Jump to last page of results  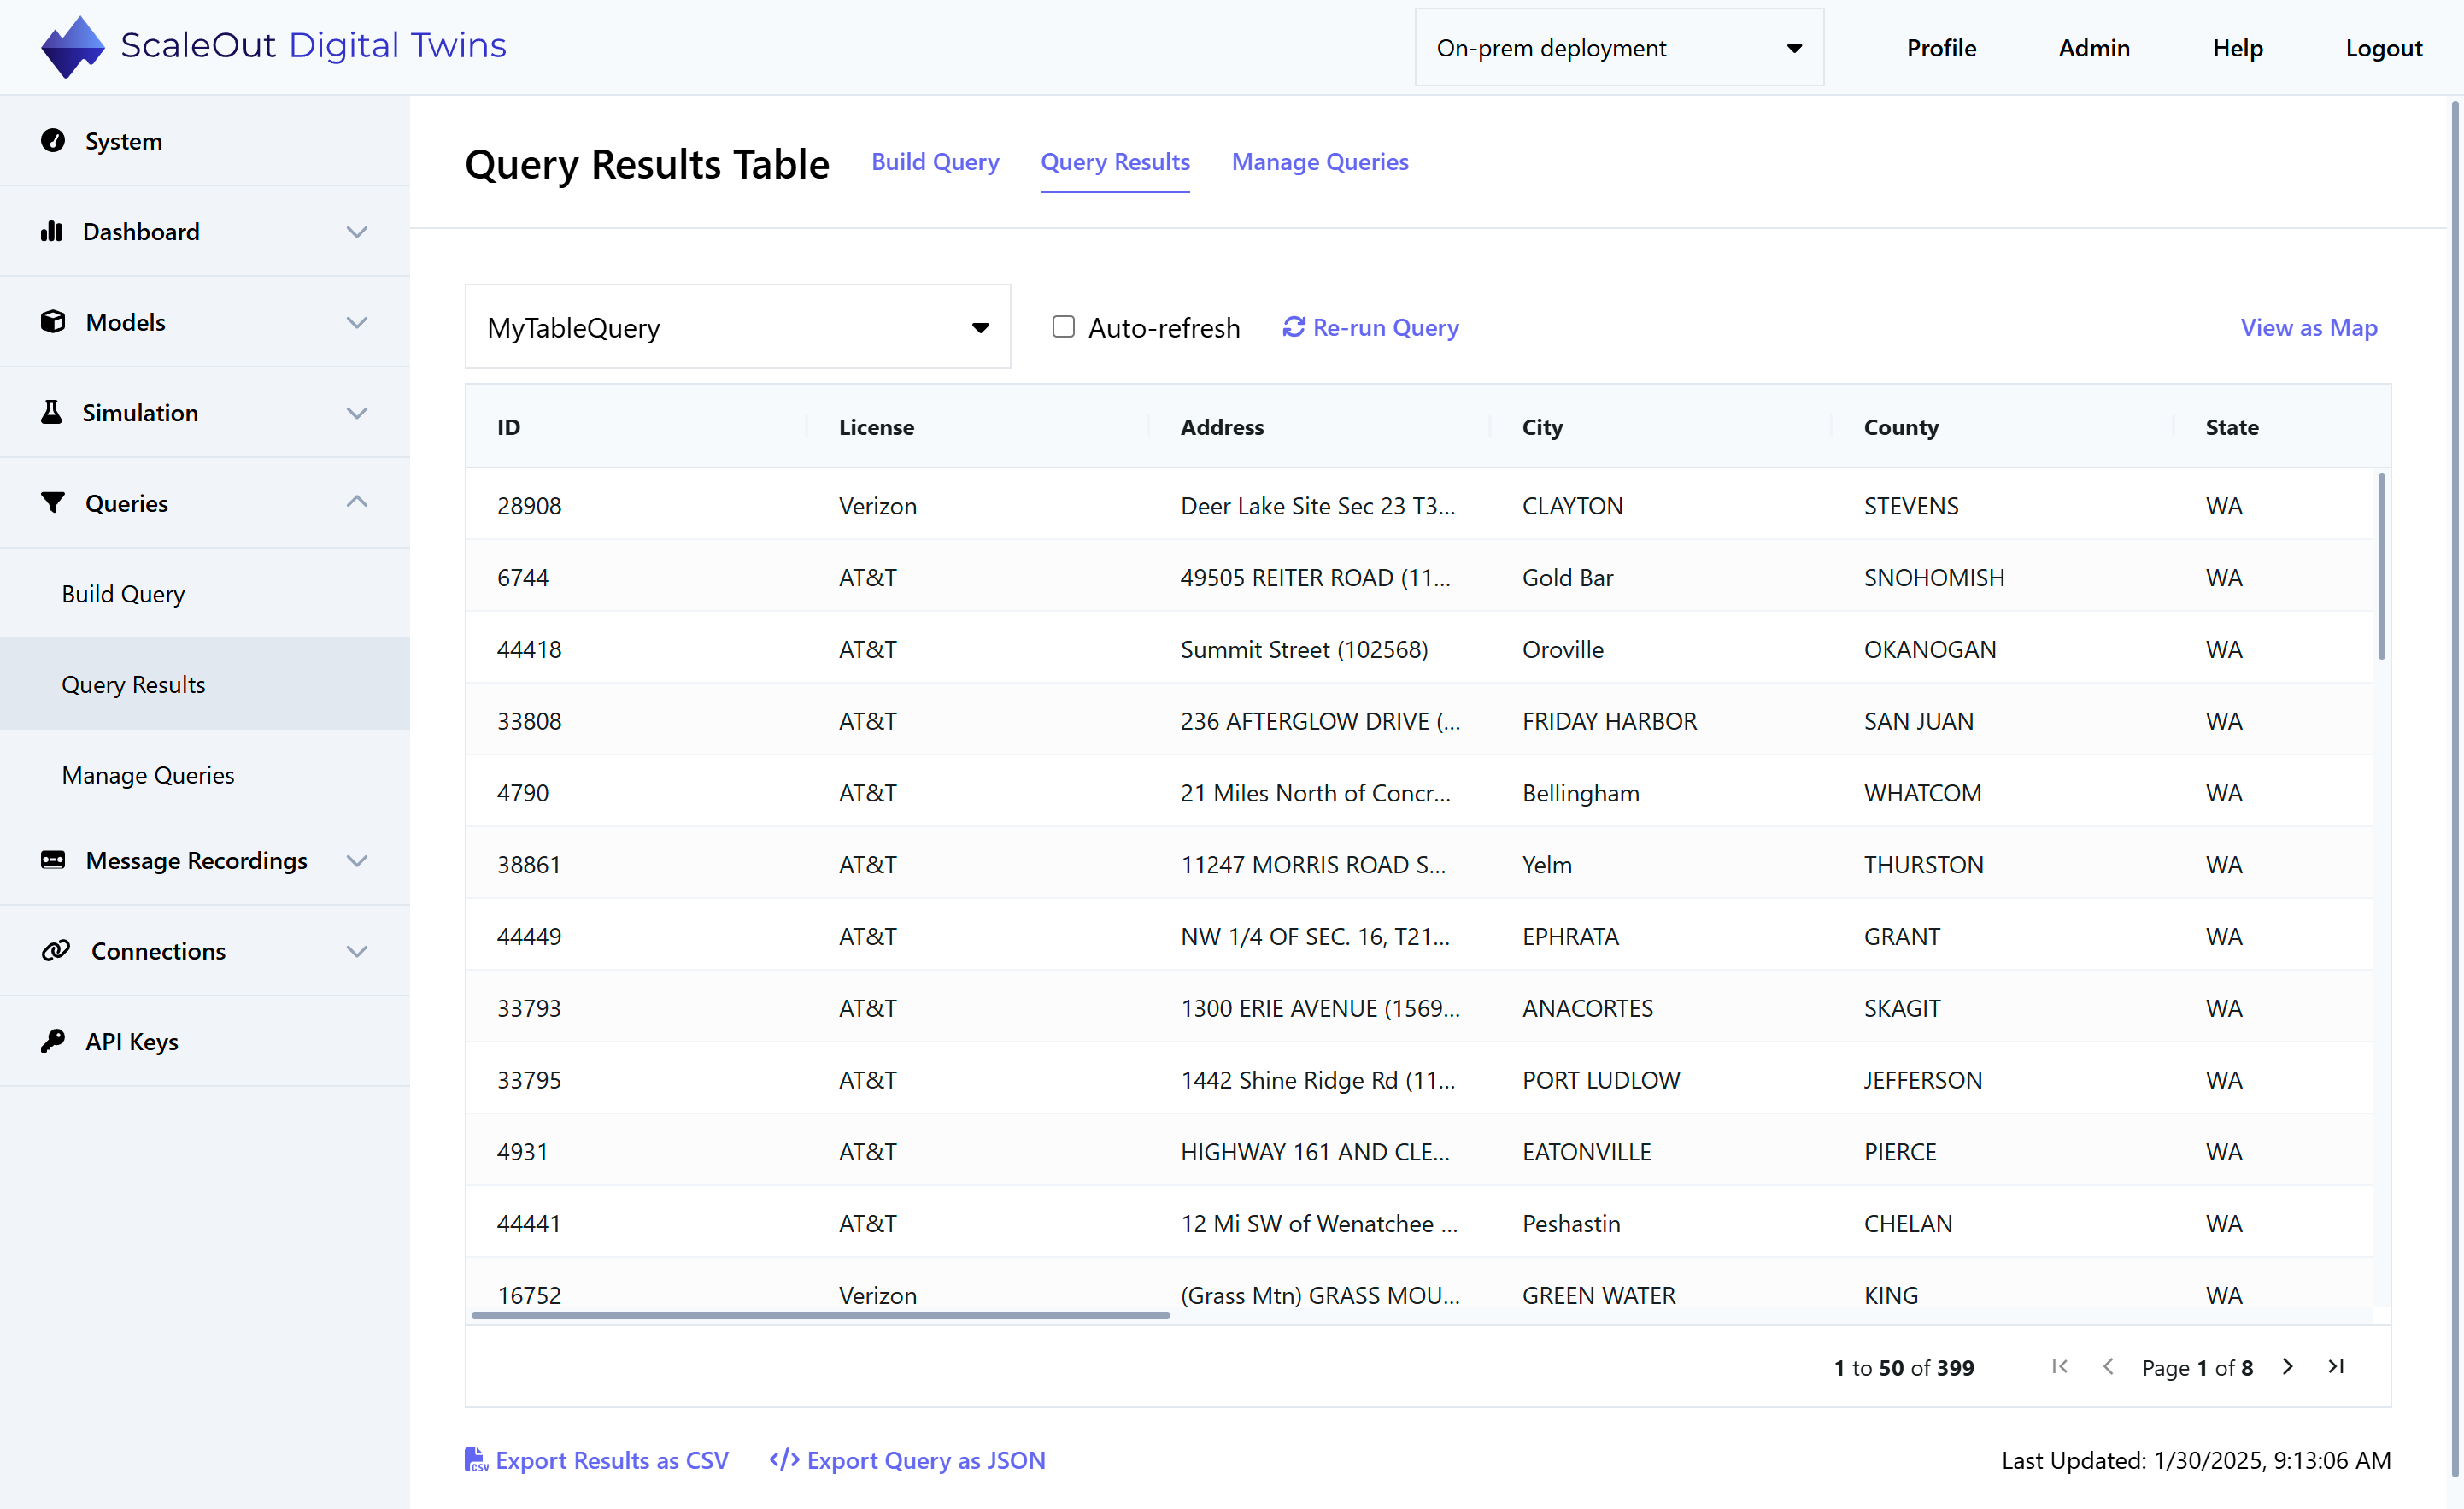pyautogui.click(x=2336, y=1367)
